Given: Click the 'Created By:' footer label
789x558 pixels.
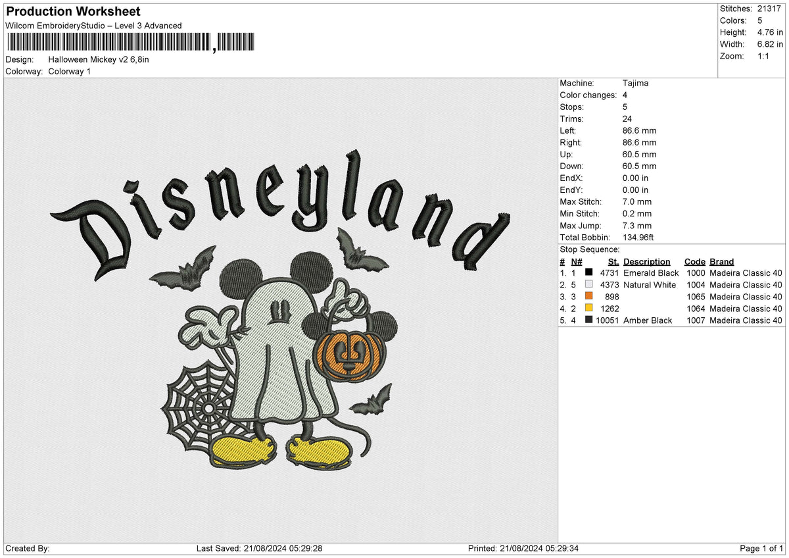Looking at the screenshot, I should click(x=28, y=549).
